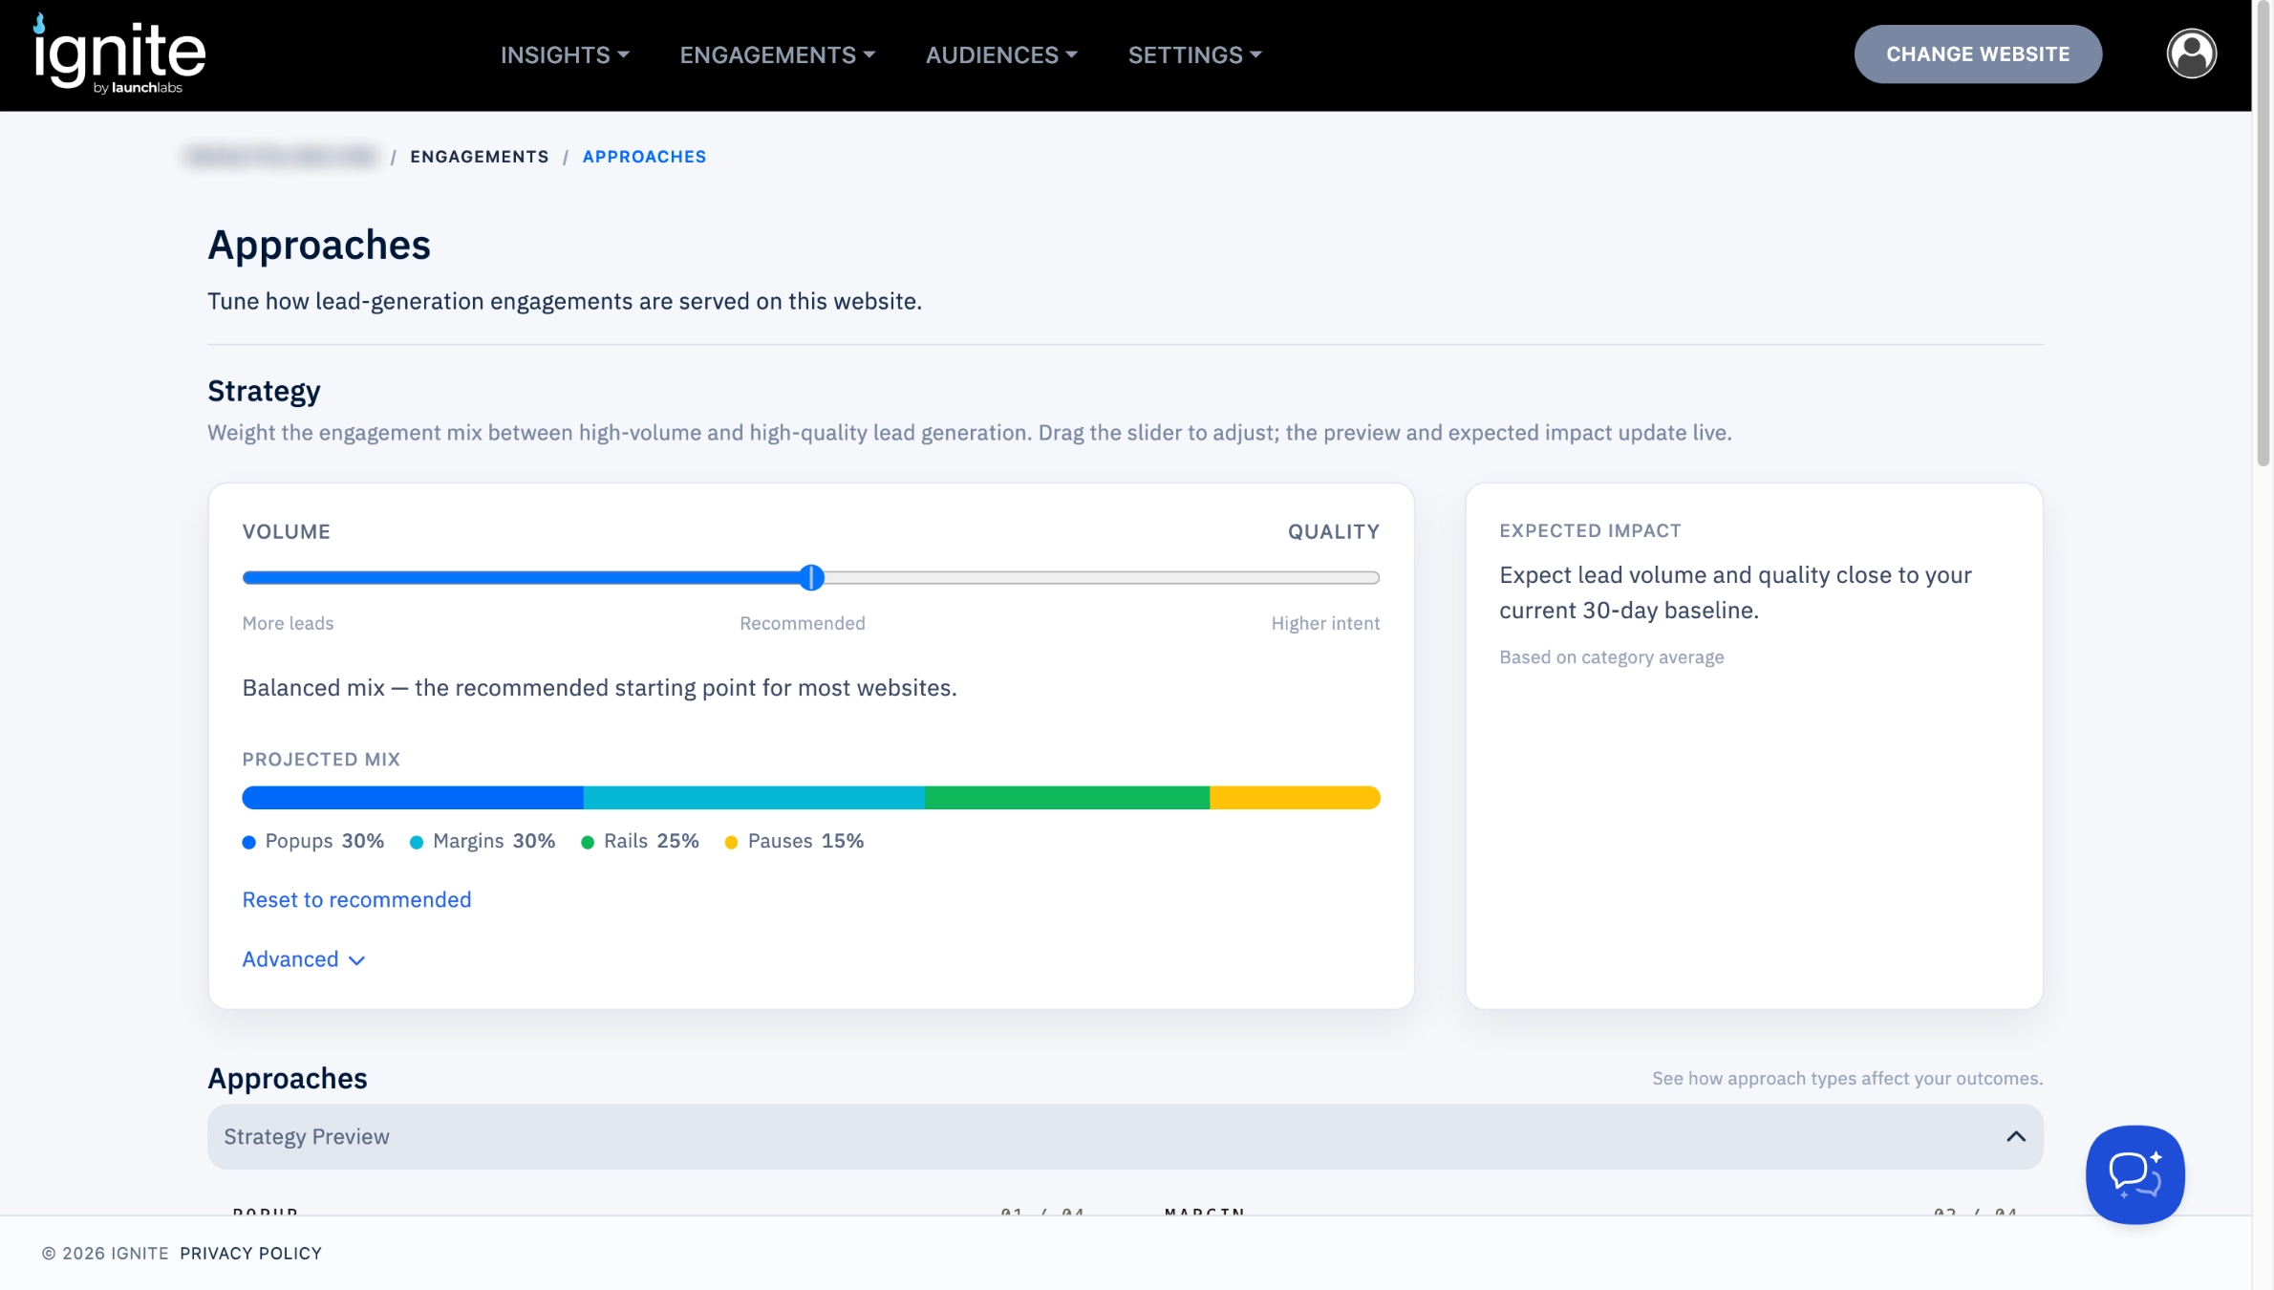The image size is (2274, 1290).
Task: Collapse the Strategy Preview chevron
Action: point(2016,1136)
